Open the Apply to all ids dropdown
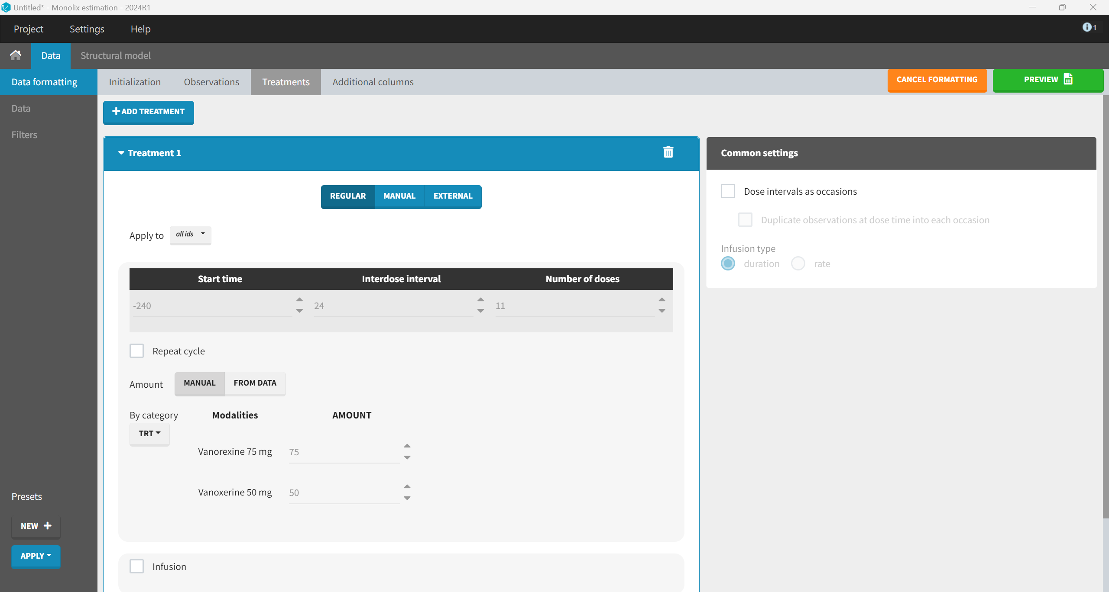1109x592 pixels. 190,235
